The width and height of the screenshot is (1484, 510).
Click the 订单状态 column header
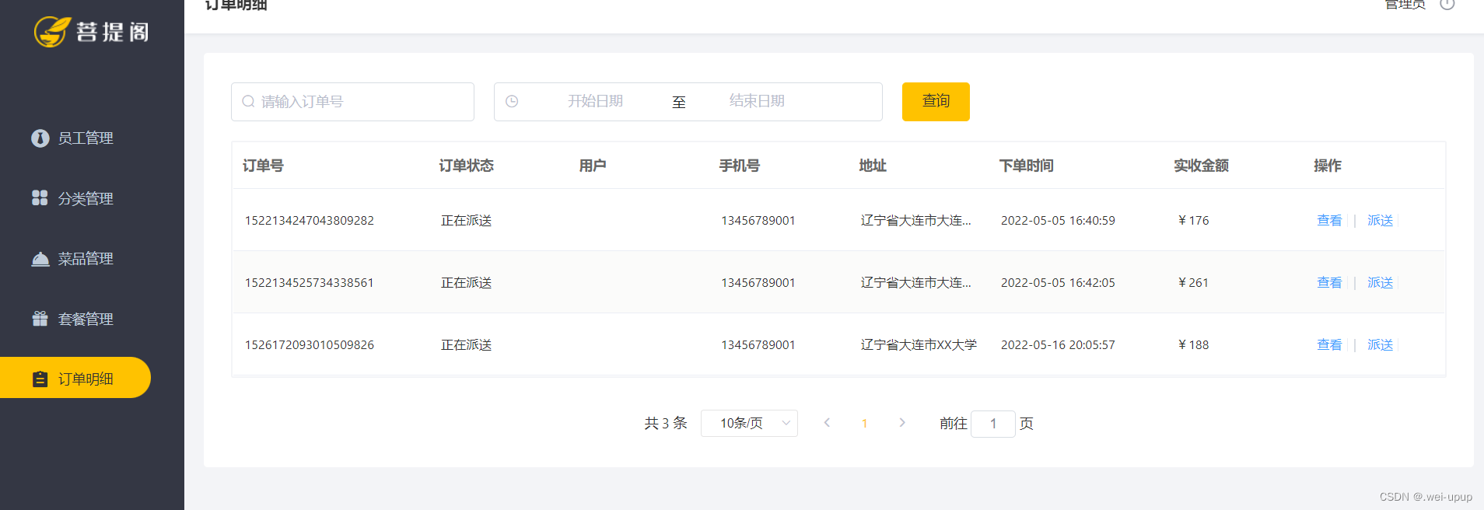466,166
